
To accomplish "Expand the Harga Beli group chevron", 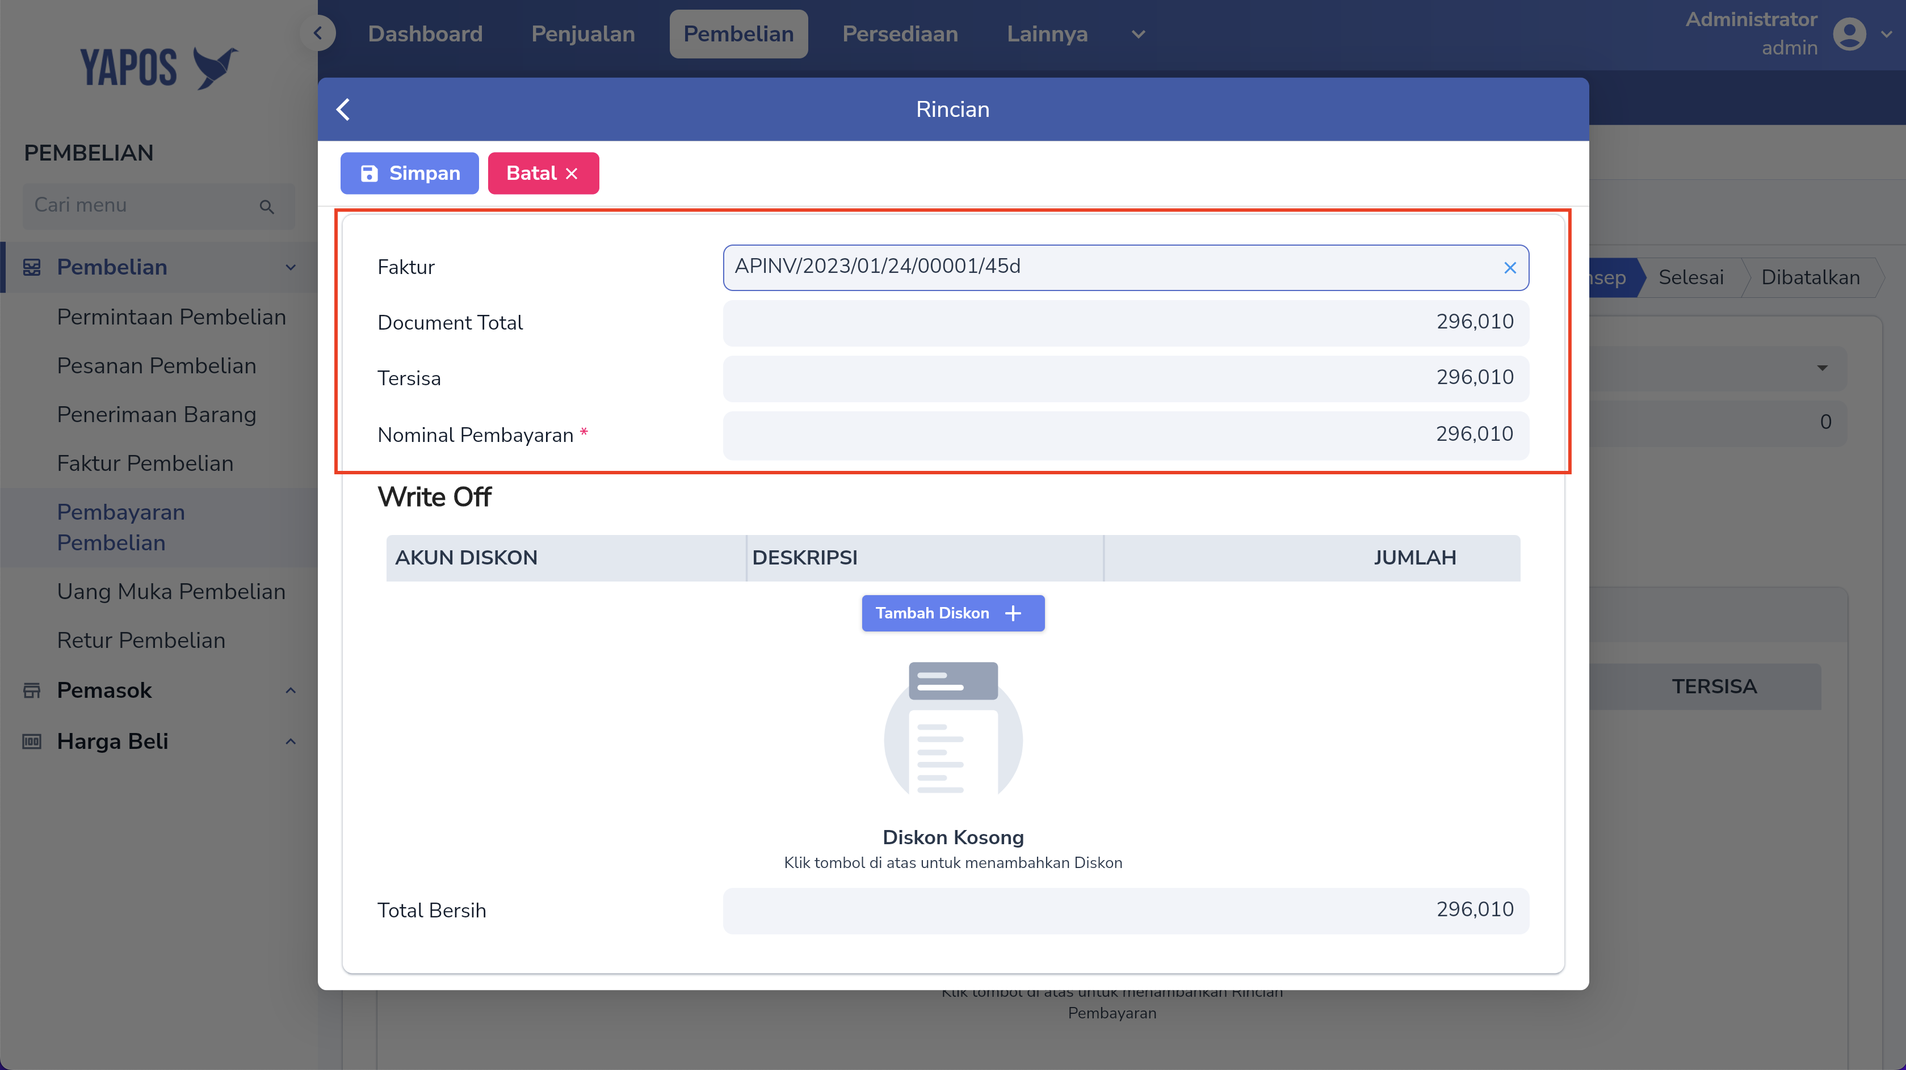I will 291,742.
